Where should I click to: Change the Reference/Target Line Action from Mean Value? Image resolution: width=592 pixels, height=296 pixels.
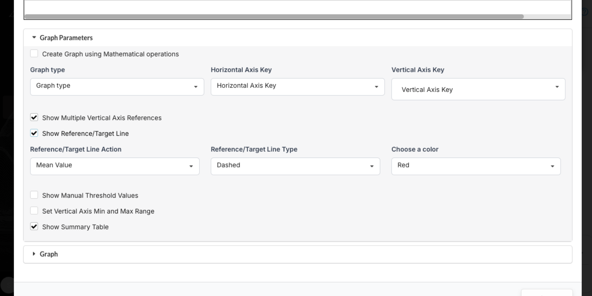coord(114,166)
